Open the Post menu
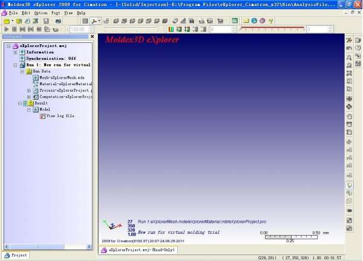 (56, 13)
